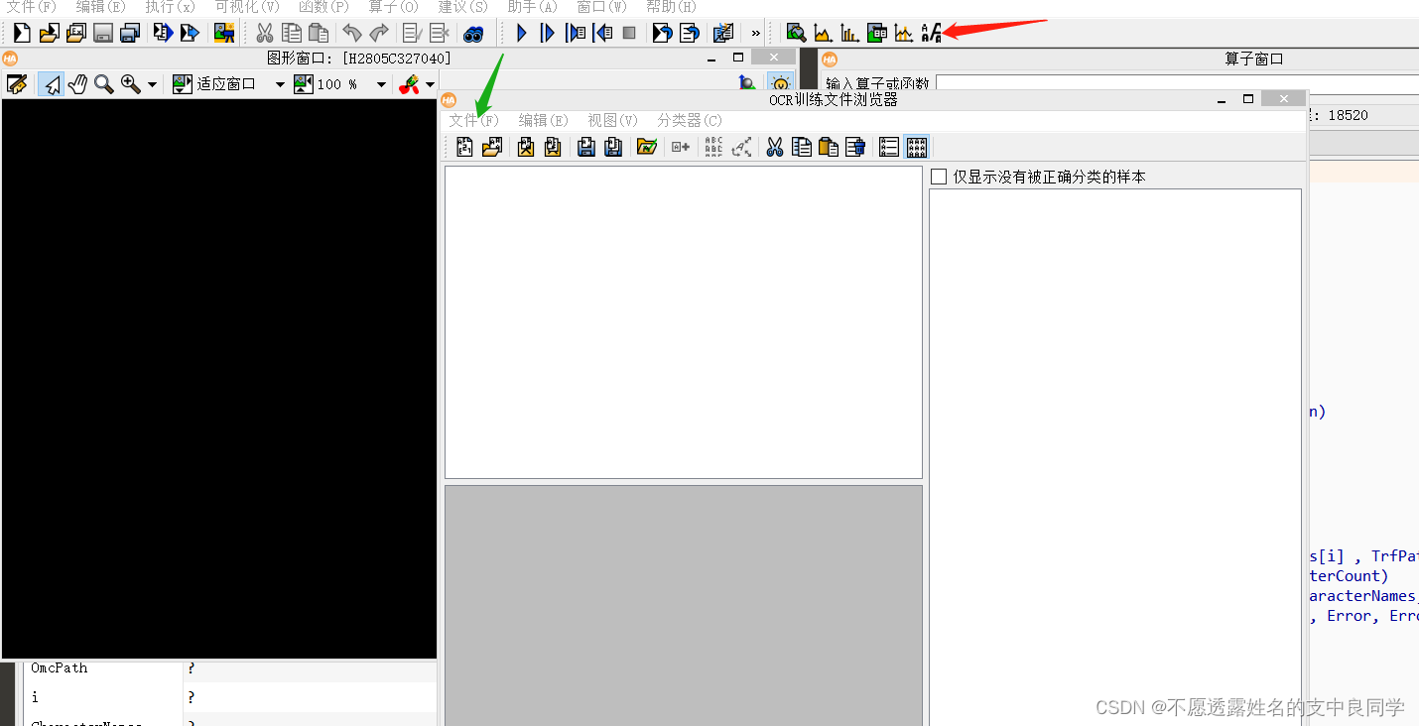Click the main toolbar redo arrow

click(x=379, y=33)
